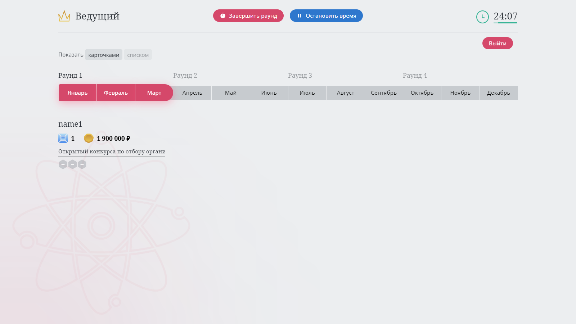Go to the Июль month tab

tap(307, 93)
